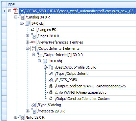This screenshot has width=136, height=121.
Task: Select the /Metadata 29 0 R row text
Action: pyautogui.click(x=51, y=111)
